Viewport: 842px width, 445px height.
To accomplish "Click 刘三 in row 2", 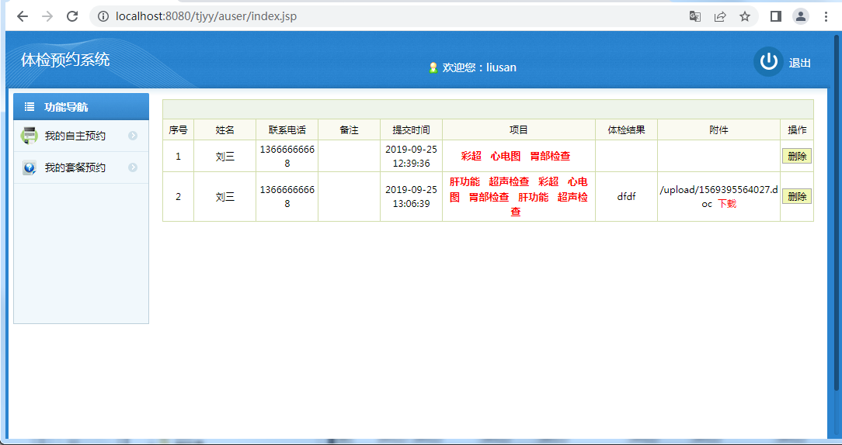I will (x=225, y=197).
